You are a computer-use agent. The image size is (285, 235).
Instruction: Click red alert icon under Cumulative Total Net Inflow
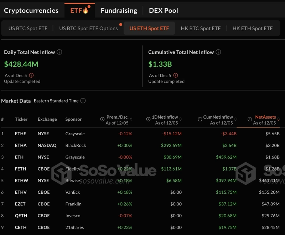pos(176,75)
